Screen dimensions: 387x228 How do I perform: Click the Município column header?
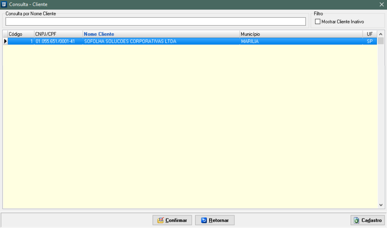[x=250, y=34]
